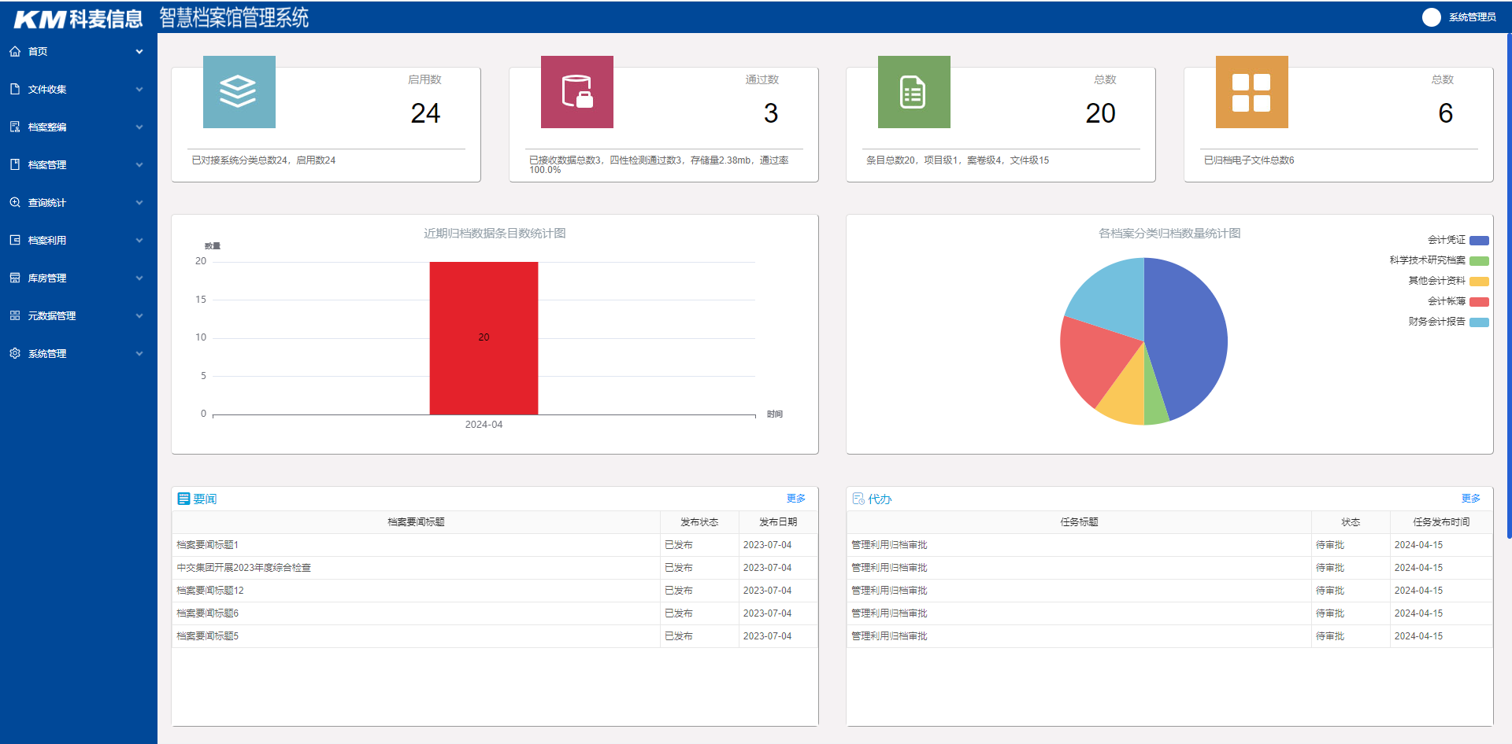Click the orange four-square grid icon card
Viewport: 1512px width, 744px height.
coord(1252,92)
